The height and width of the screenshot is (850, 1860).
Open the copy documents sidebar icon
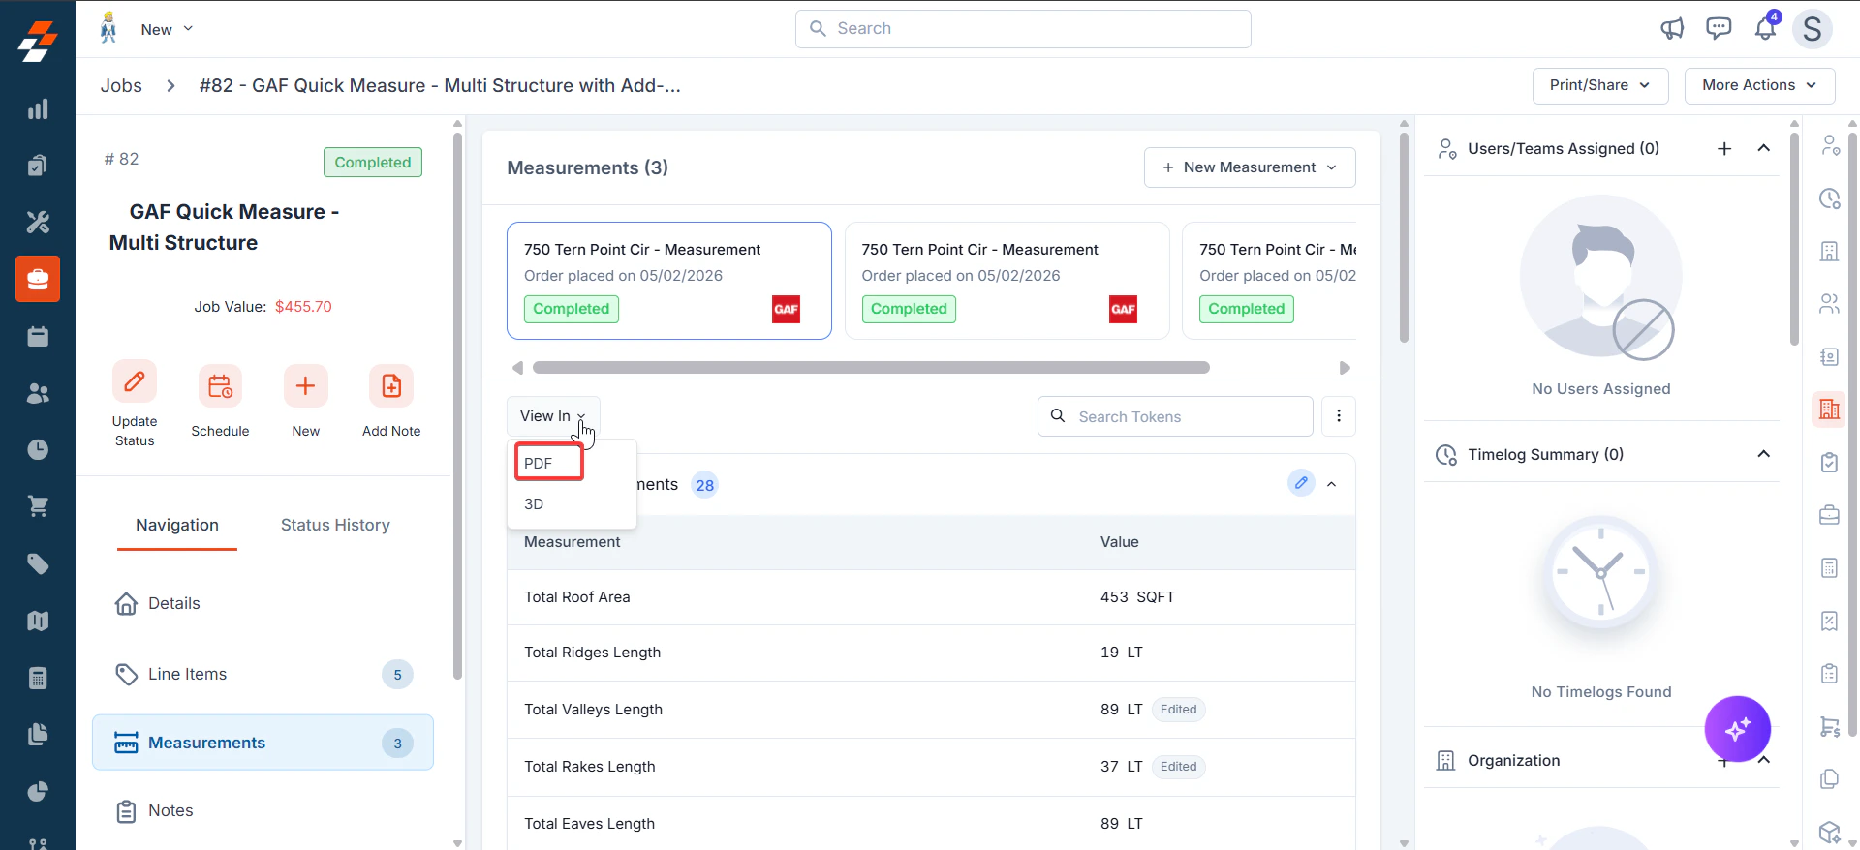38,734
